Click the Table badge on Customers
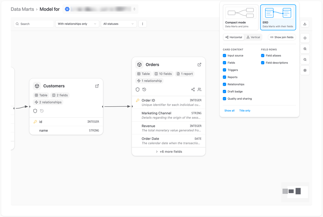The width and height of the screenshot is (323, 217). pyautogui.click(x=41, y=95)
